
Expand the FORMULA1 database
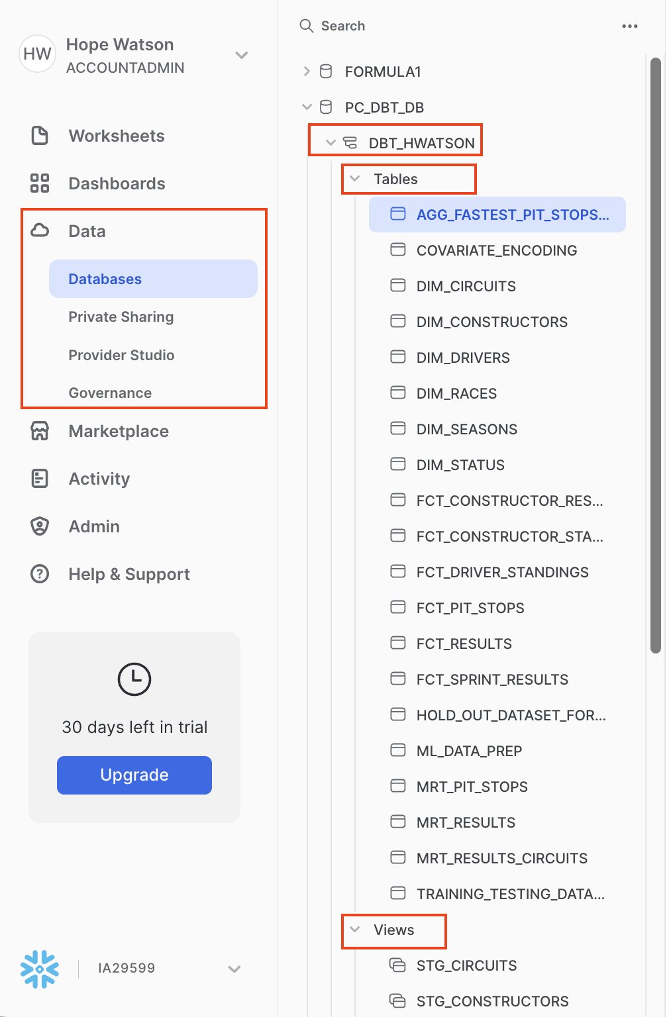307,72
